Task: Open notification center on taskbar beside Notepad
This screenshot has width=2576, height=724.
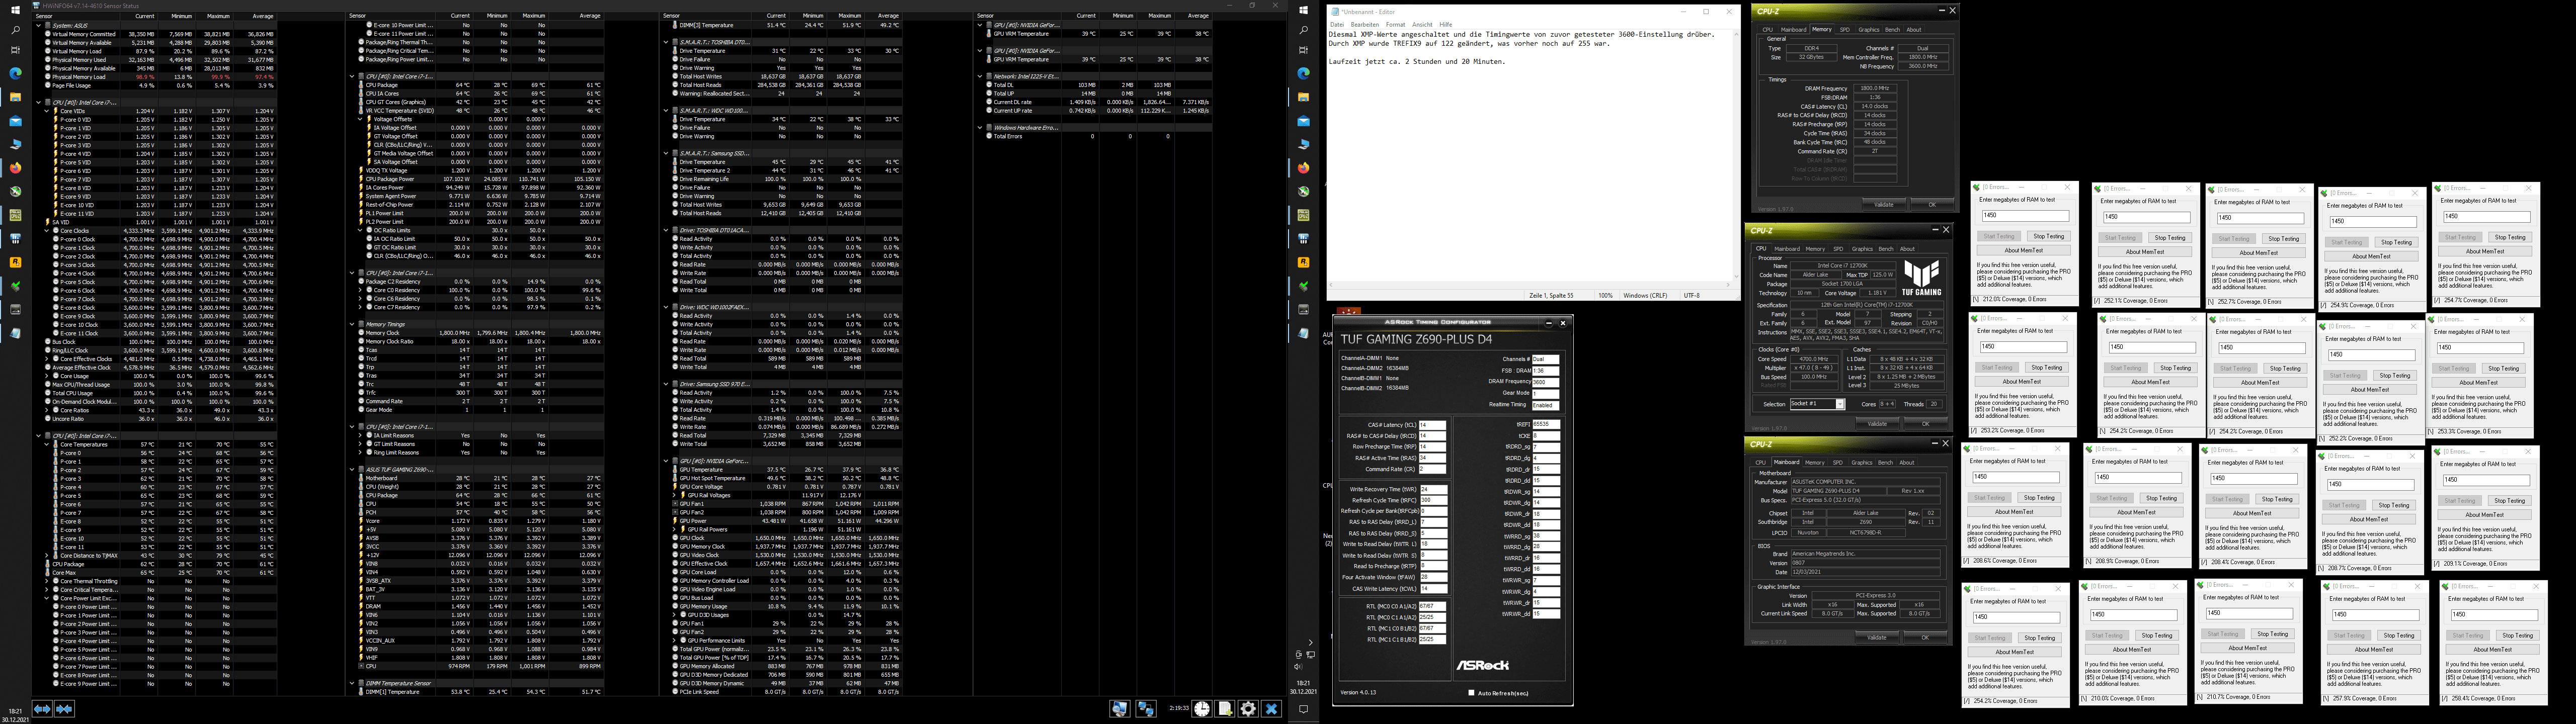Action: 1303,709
